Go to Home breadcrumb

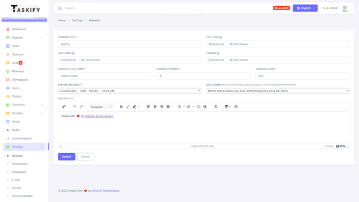click(62, 20)
